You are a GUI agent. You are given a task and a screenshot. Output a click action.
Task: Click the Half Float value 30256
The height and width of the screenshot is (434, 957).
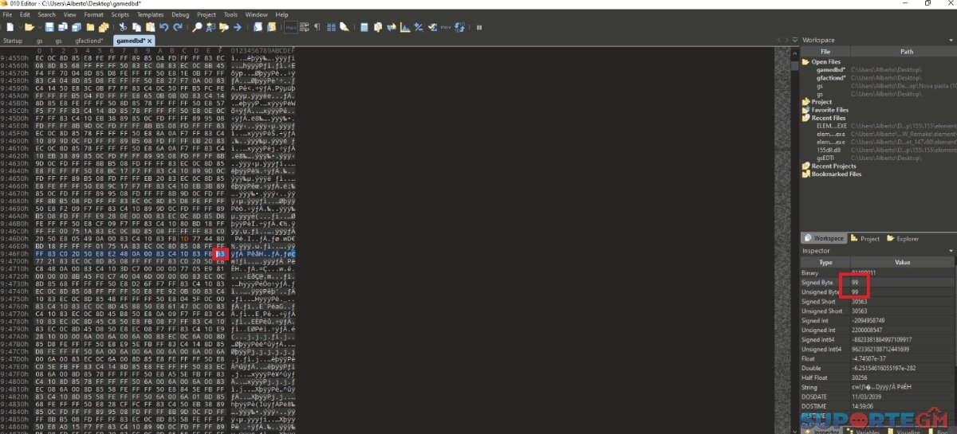coord(860,378)
